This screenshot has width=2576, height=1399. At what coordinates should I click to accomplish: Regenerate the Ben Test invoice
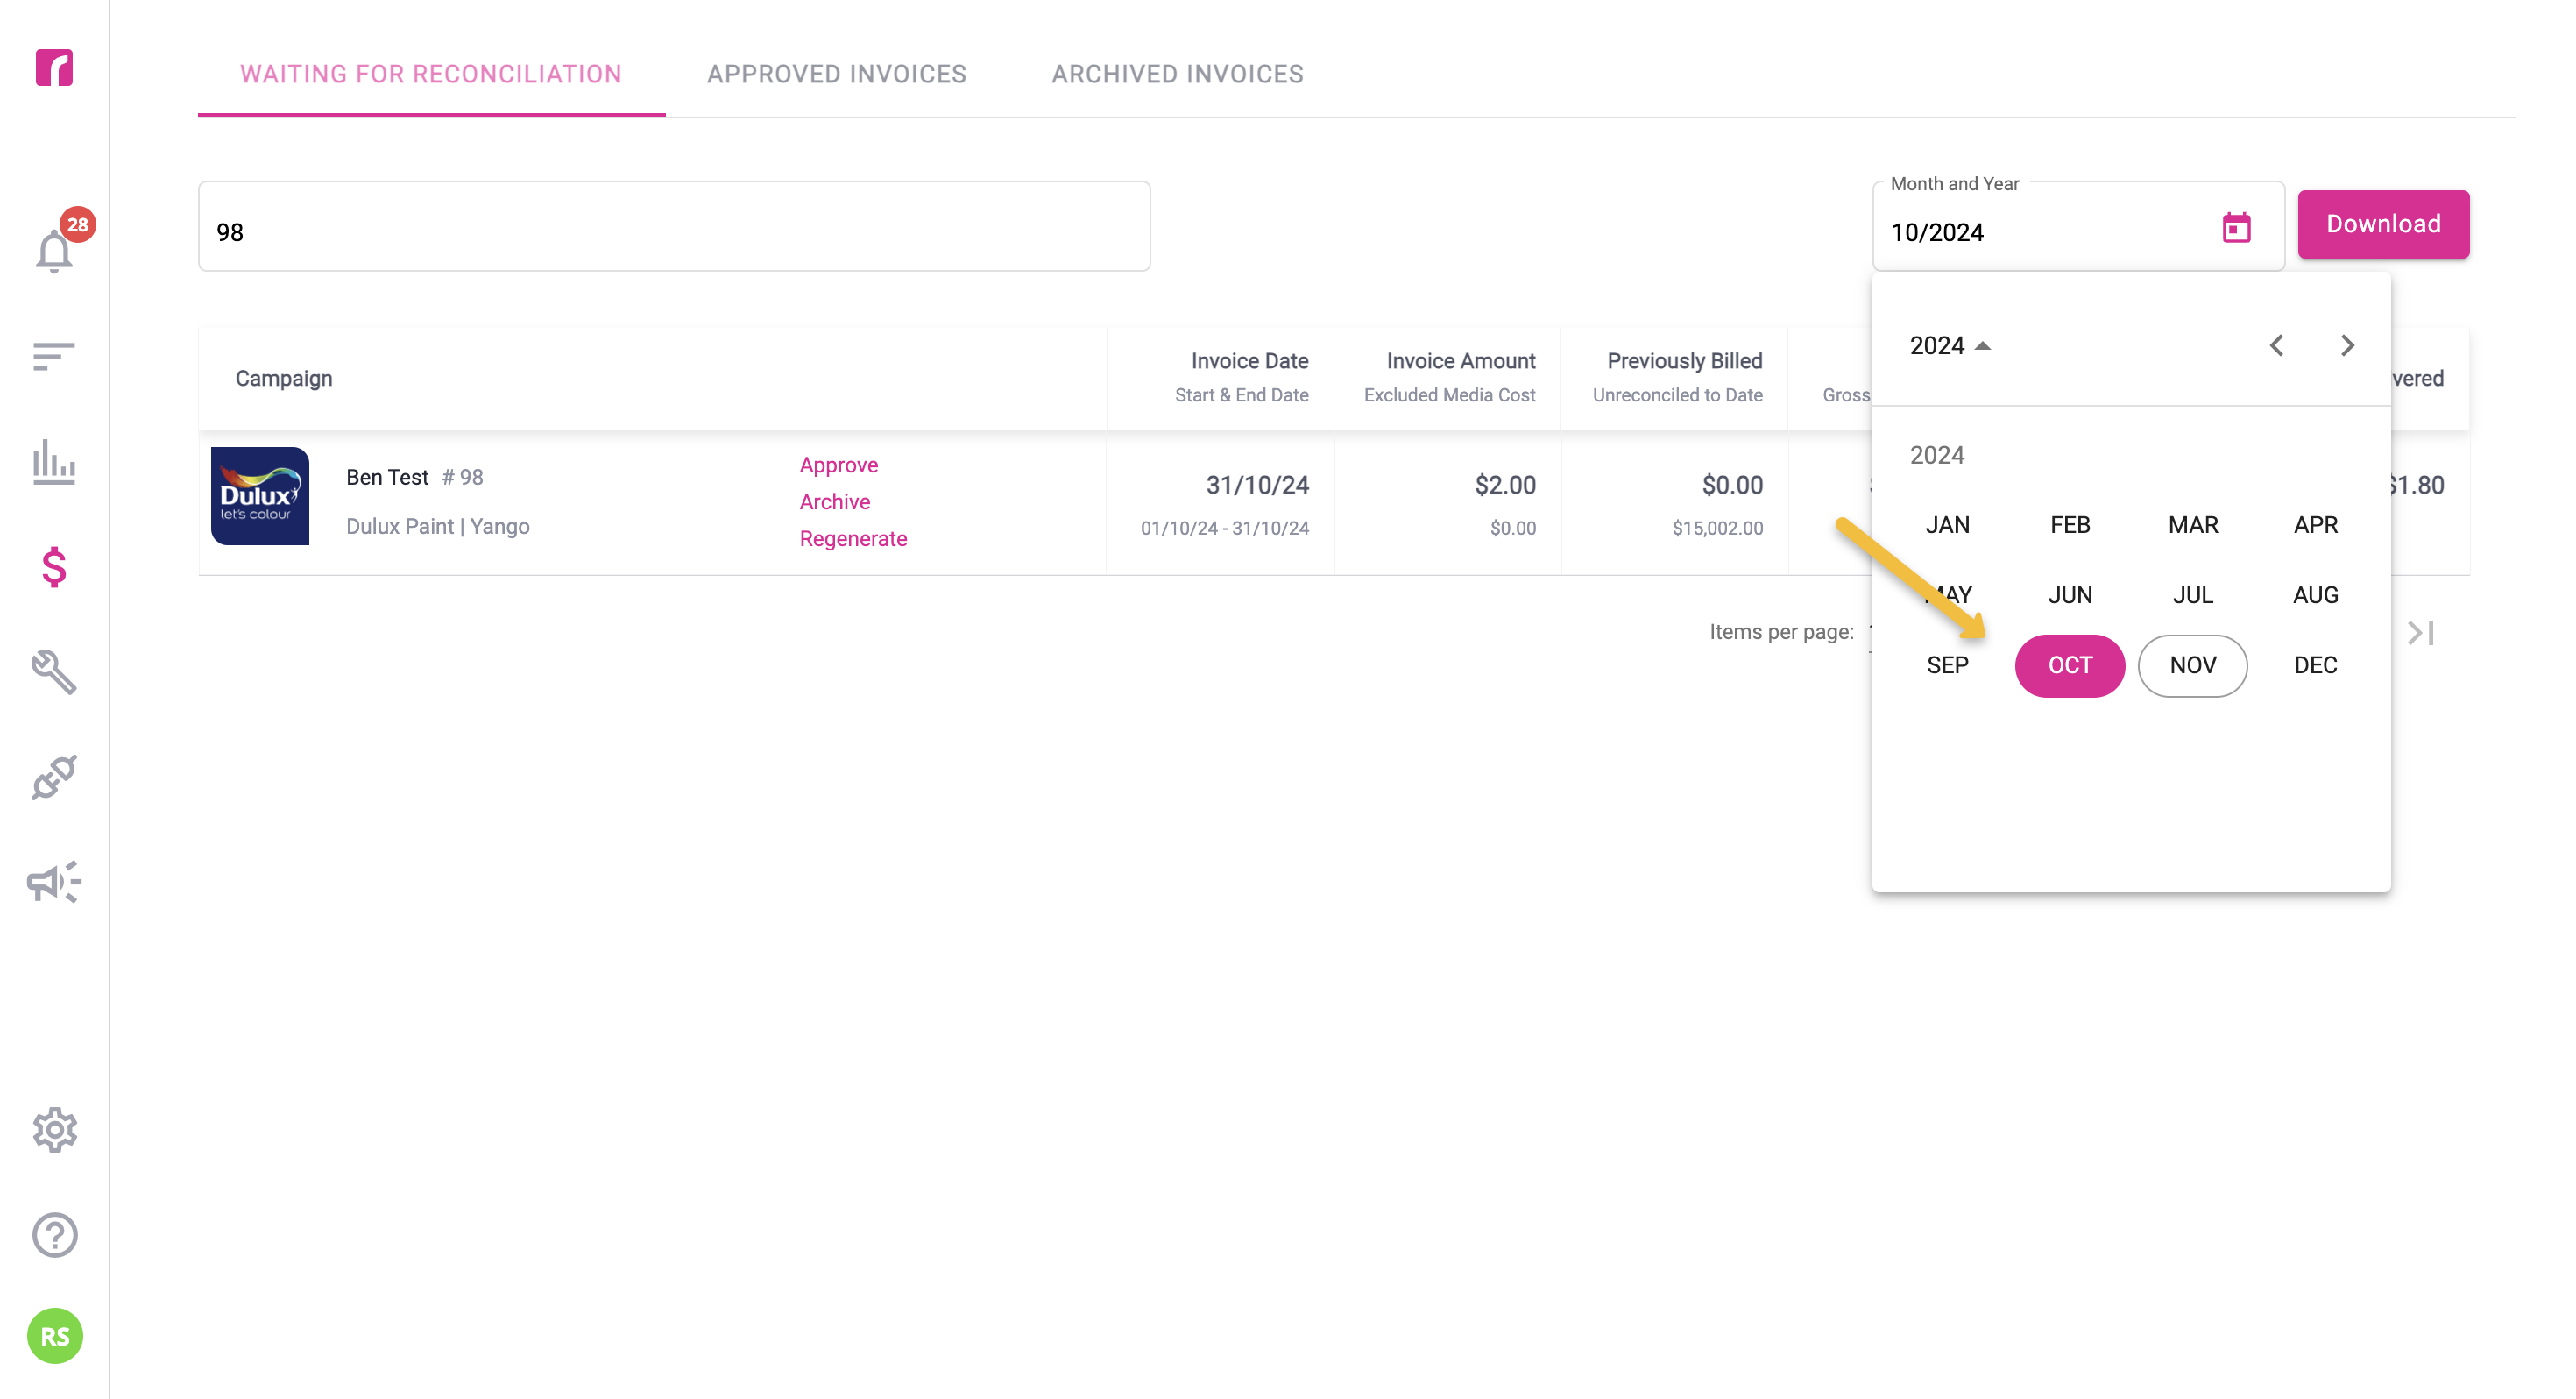tap(853, 539)
